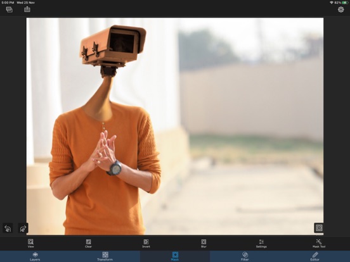Open the settings gear icon
The image size is (350, 262).
tap(340, 9)
